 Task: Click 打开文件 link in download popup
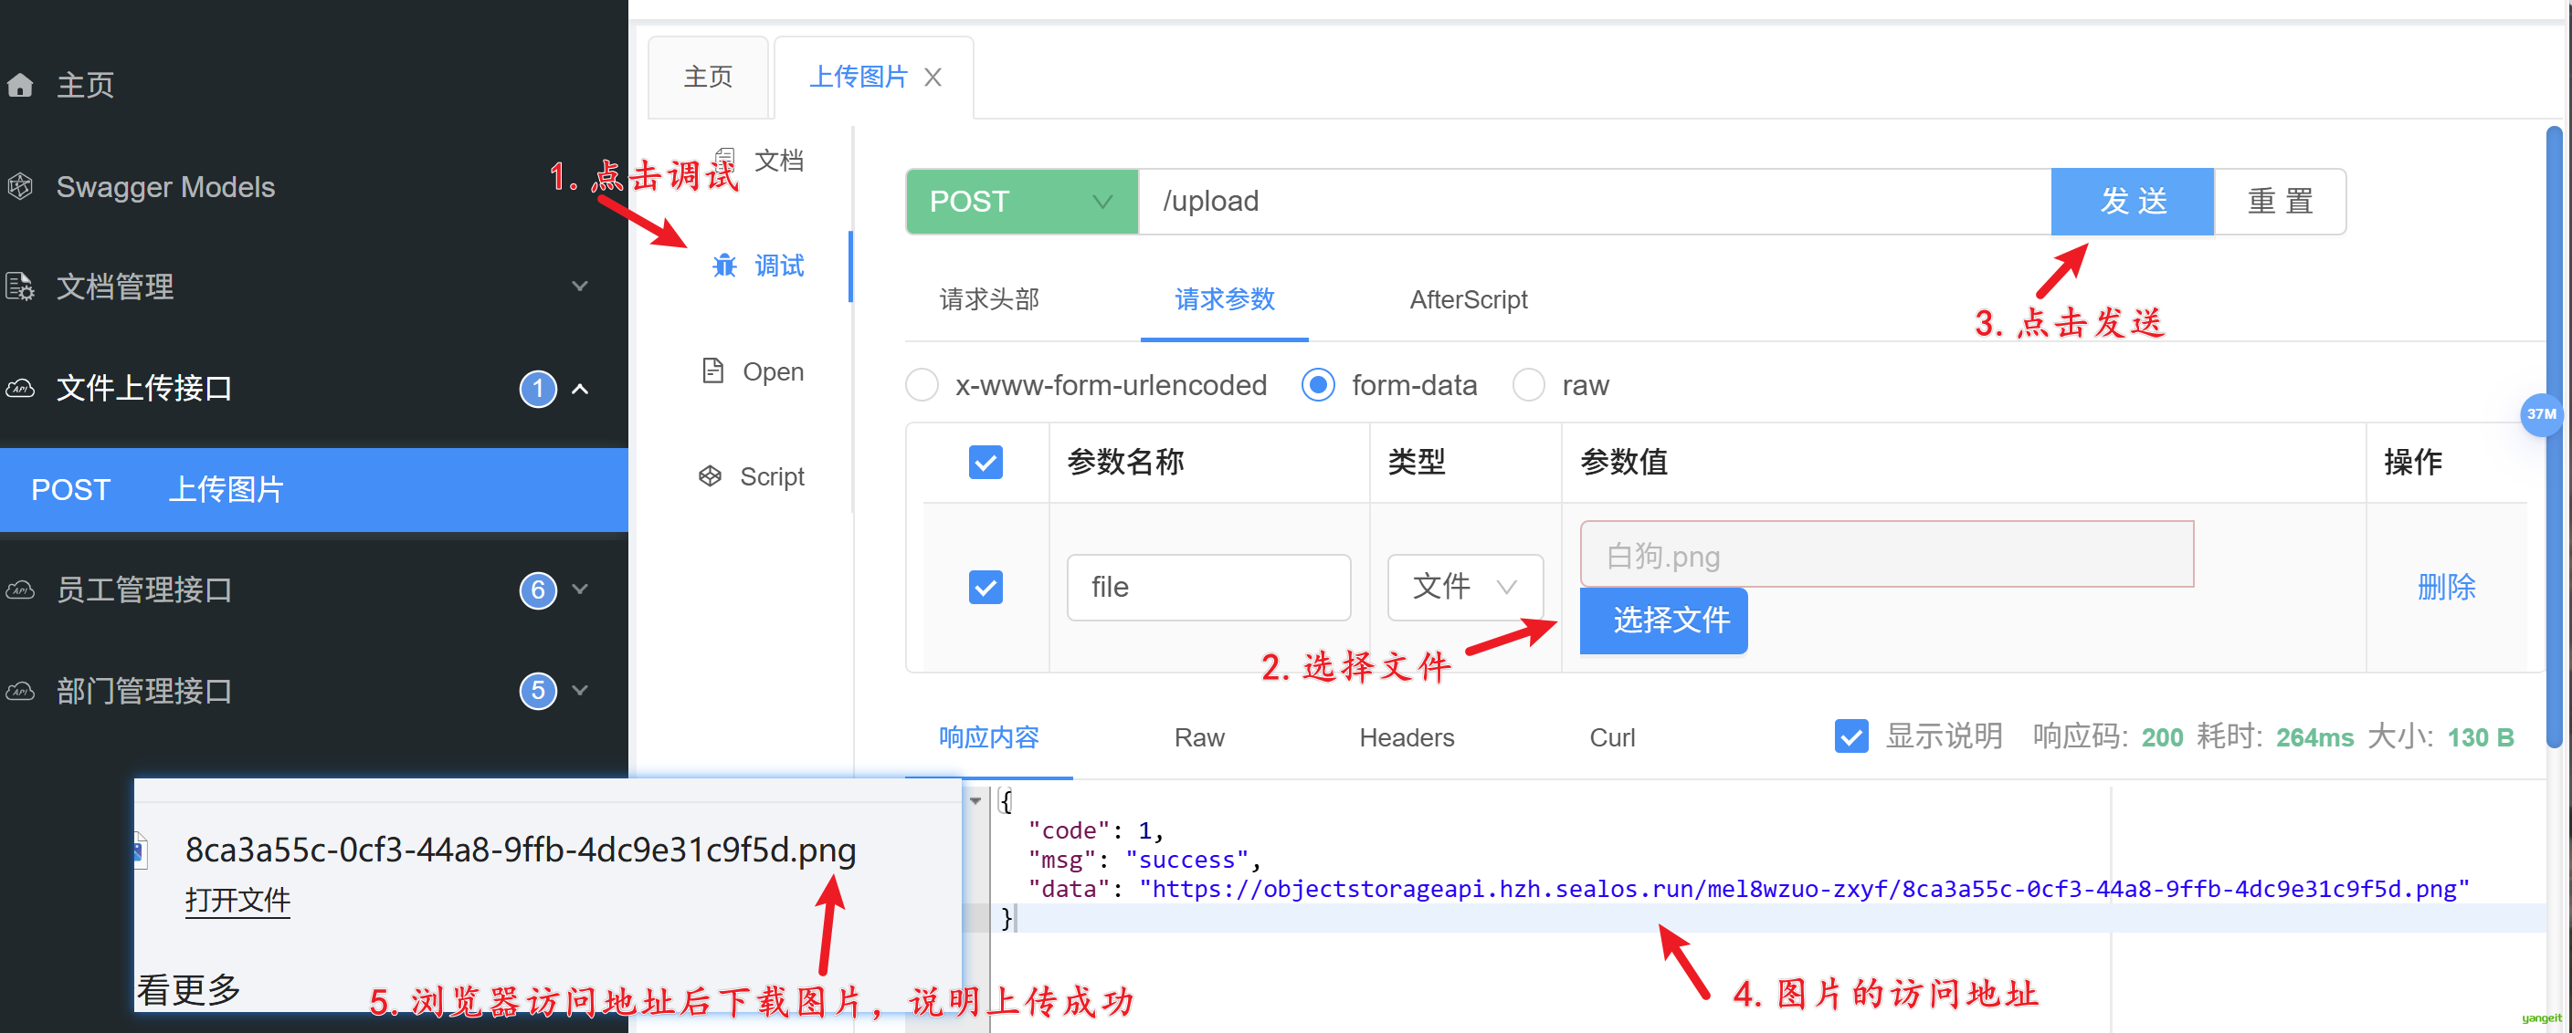237,901
